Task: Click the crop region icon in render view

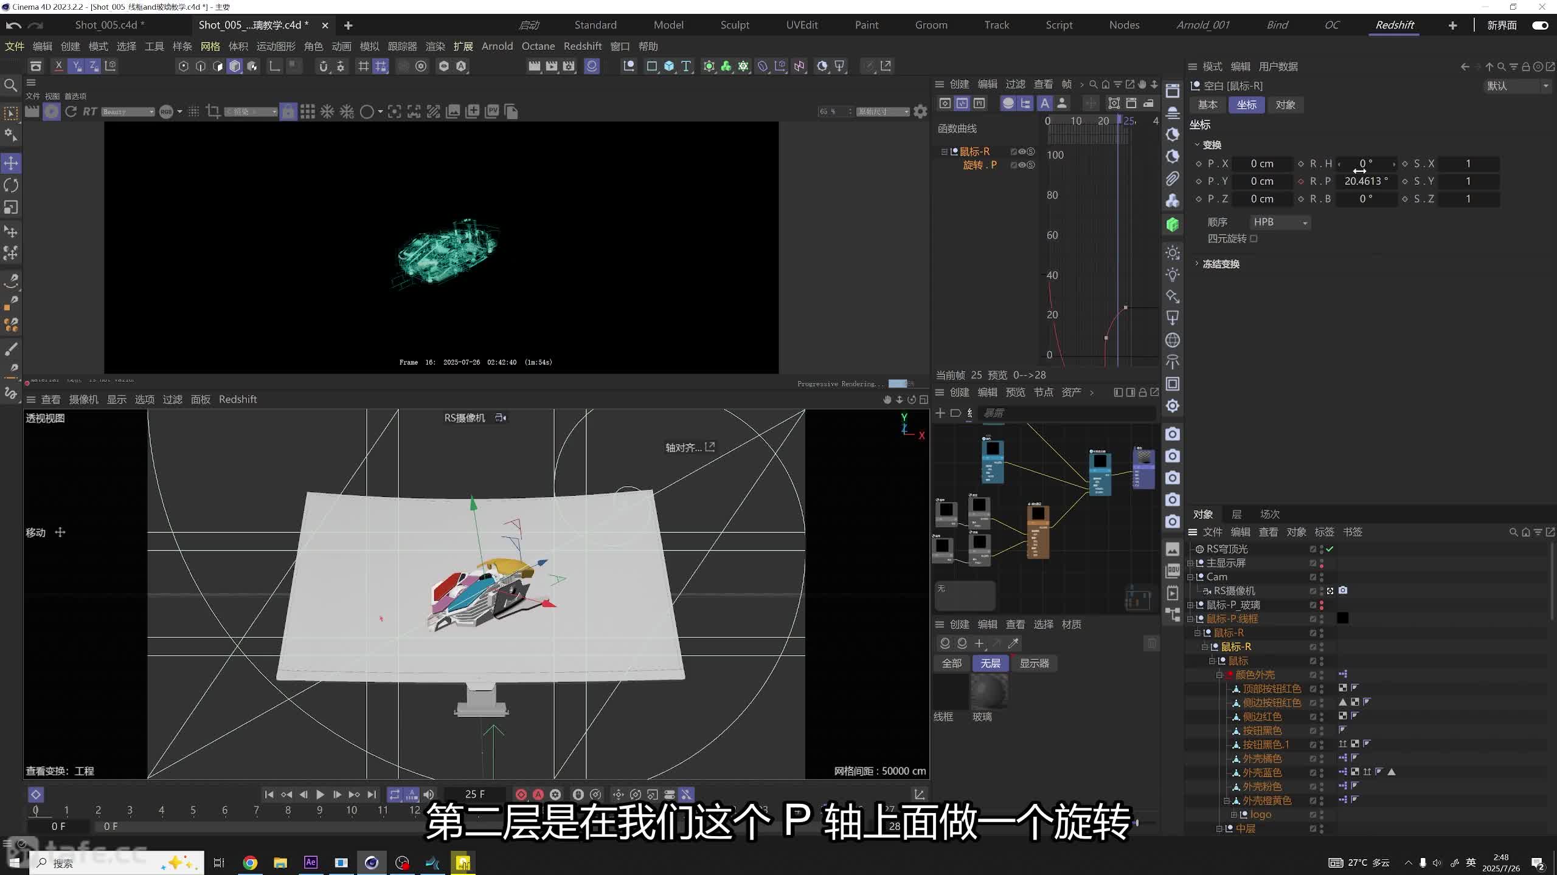Action: click(213, 111)
